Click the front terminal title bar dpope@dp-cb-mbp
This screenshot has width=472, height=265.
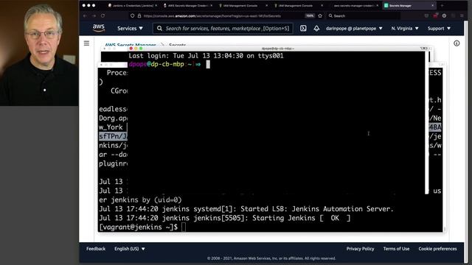coord(278,49)
